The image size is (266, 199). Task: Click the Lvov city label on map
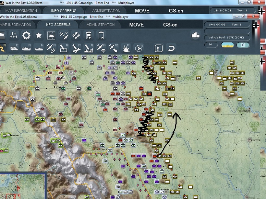pyautogui.click(x=57, y=87)
